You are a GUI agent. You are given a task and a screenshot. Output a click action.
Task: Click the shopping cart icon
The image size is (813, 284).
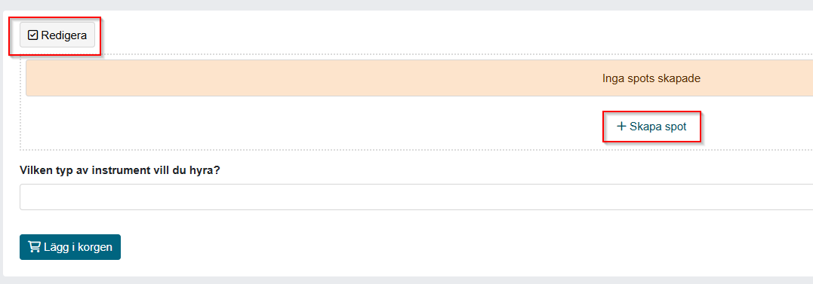click(x=34, y=247)
